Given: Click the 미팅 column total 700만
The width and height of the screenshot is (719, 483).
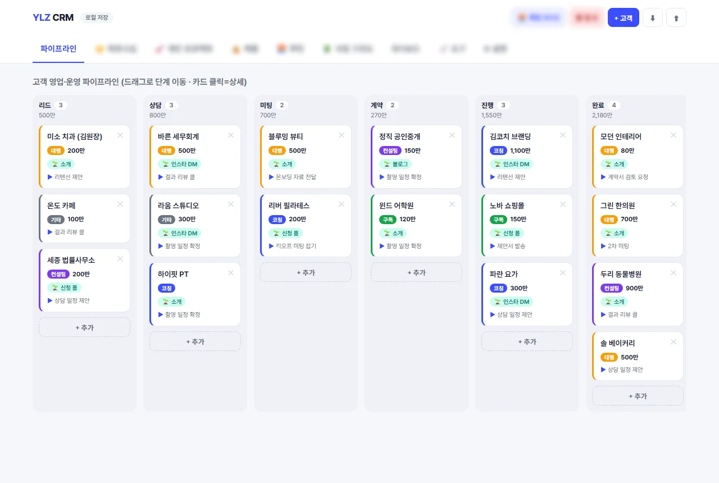Looking at the screenshot, I should (x=268, y=115).
